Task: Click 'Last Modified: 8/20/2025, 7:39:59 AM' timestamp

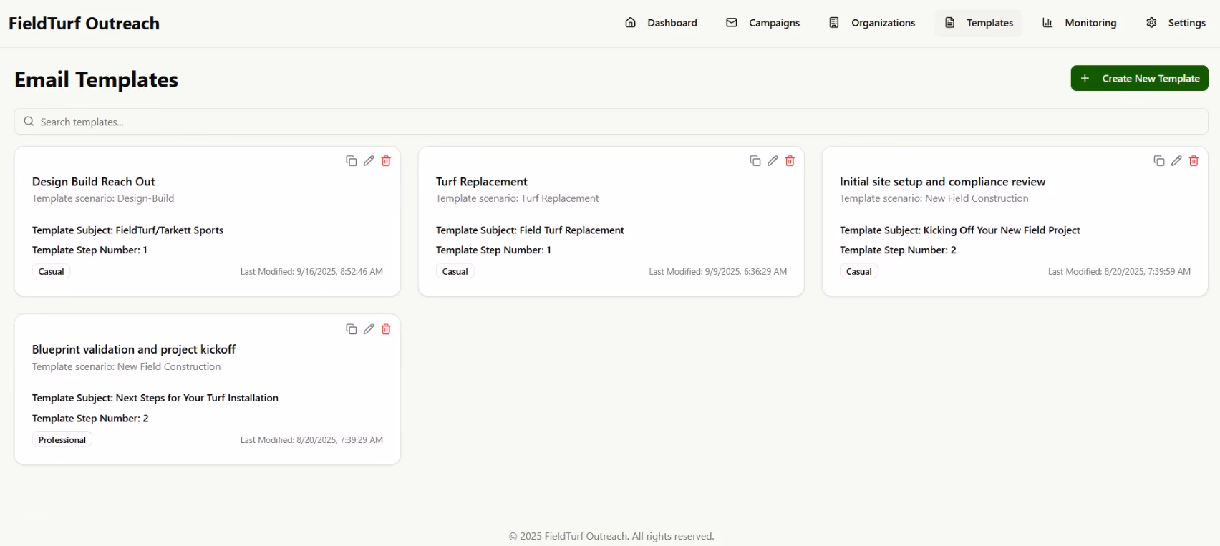Action: click(x=1120, y=272)
